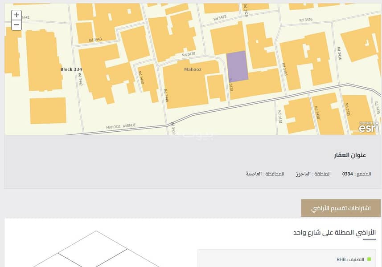
Task: Click the esri logo on map
Action: tap(369, 128)
